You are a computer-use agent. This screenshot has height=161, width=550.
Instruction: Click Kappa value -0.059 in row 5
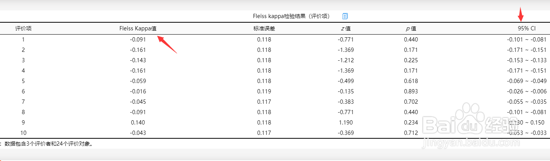click(x=138, y=81)
